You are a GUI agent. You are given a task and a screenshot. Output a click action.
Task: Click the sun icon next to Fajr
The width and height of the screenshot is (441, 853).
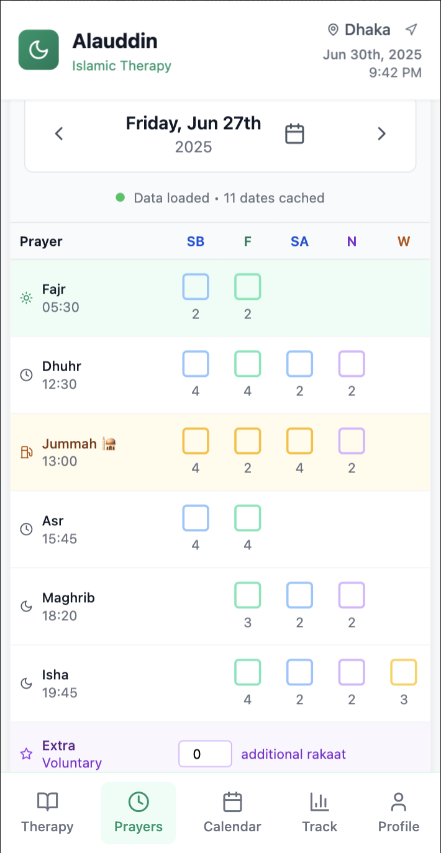[26, 298]
